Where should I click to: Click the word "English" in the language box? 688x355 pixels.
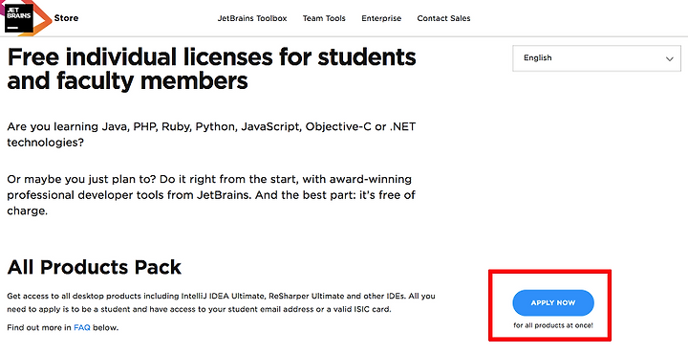pos(537,58)
